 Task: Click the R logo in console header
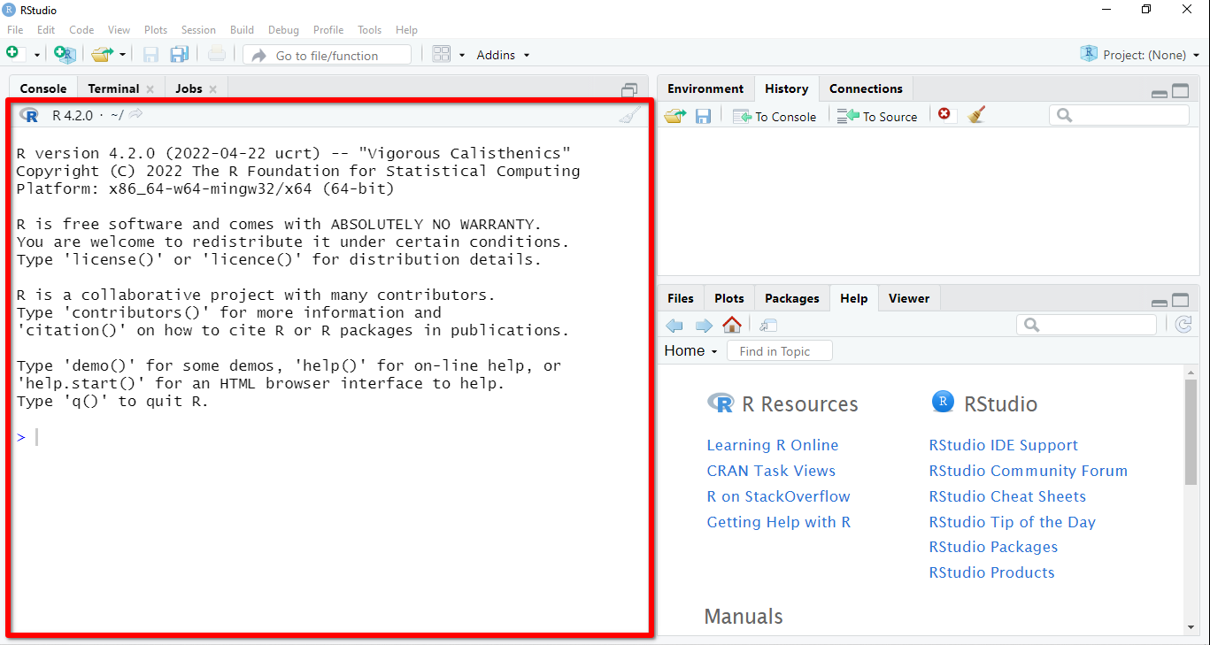tap(29, 115)
